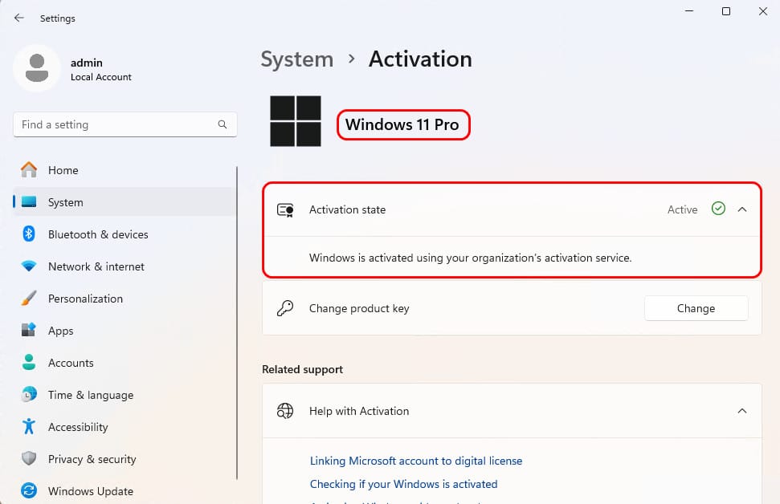
Task: Click the System monitor icon
Action: pyautogui.click(x=29, y=201)
